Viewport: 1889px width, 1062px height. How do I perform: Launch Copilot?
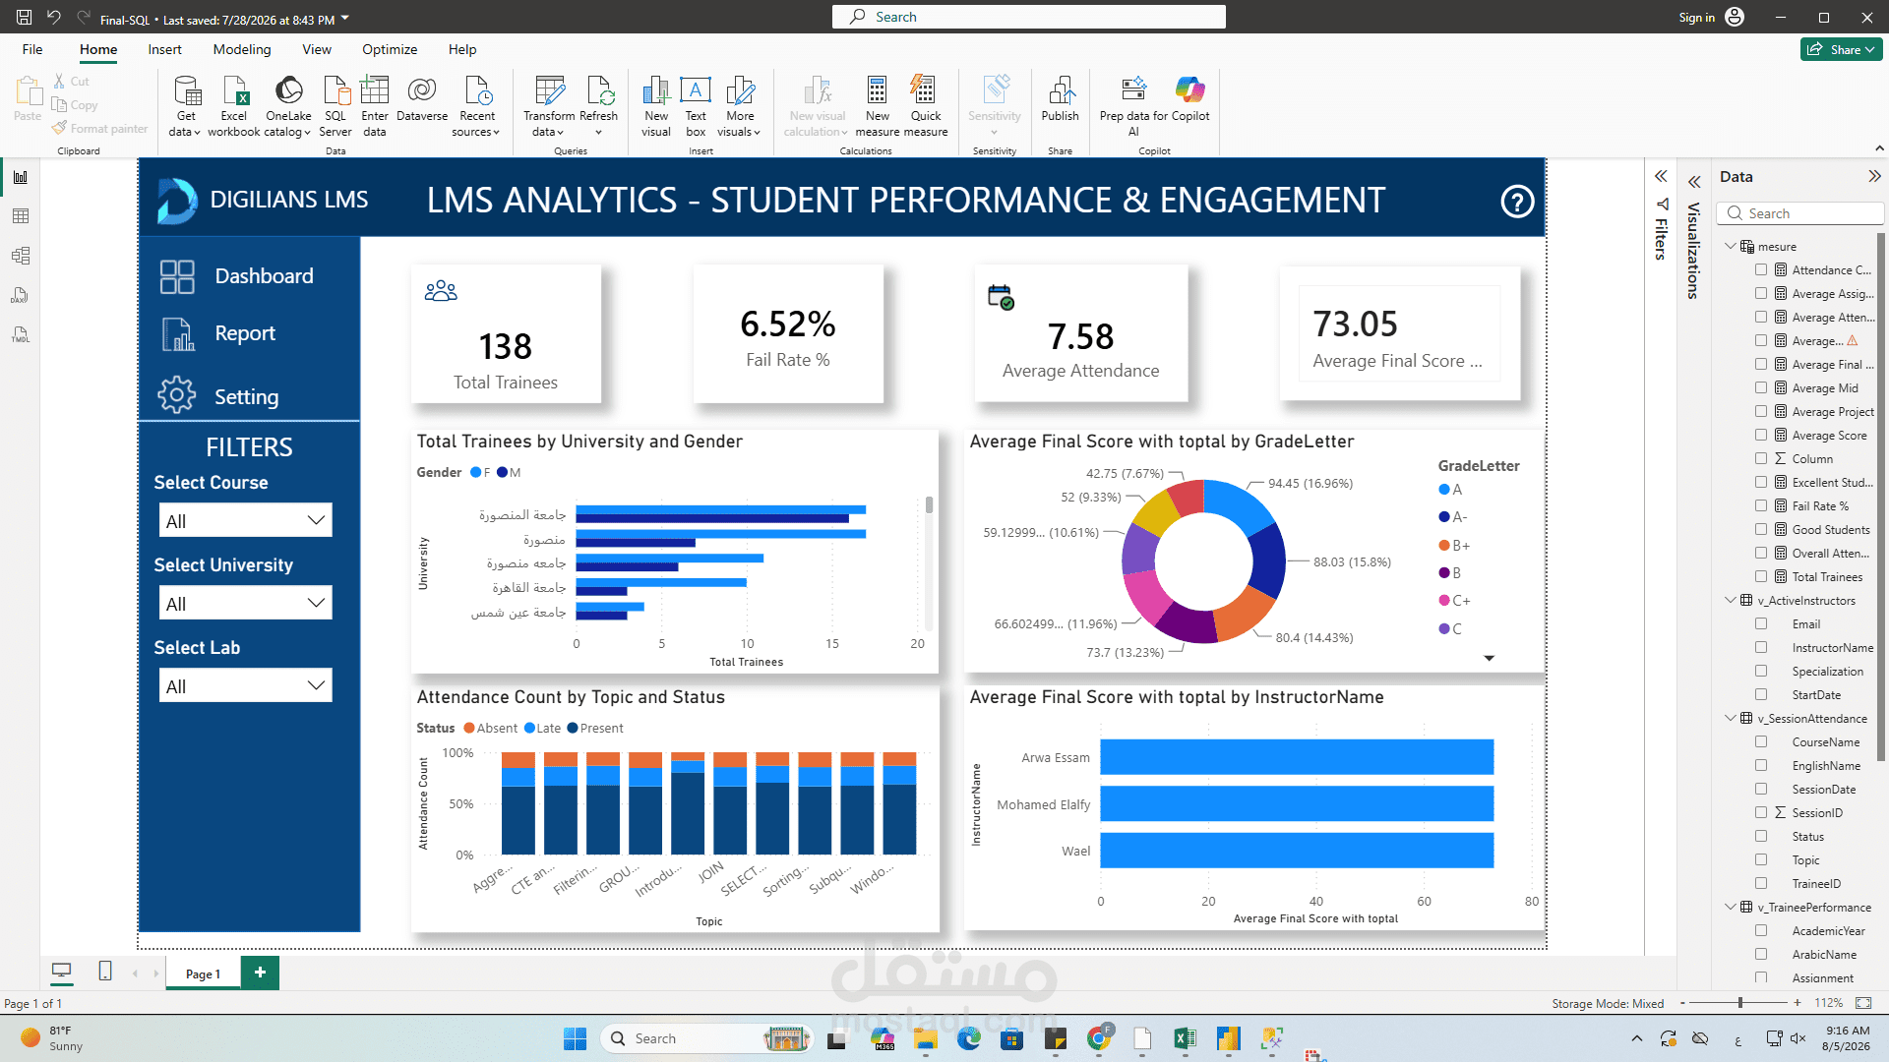pos(1190,98)
